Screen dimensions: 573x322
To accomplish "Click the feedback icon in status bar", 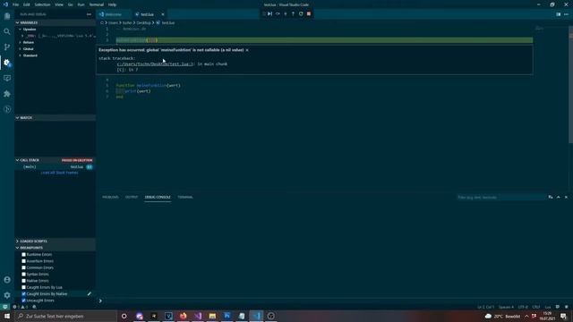I will pyautogui.click(x=558, y=307).
